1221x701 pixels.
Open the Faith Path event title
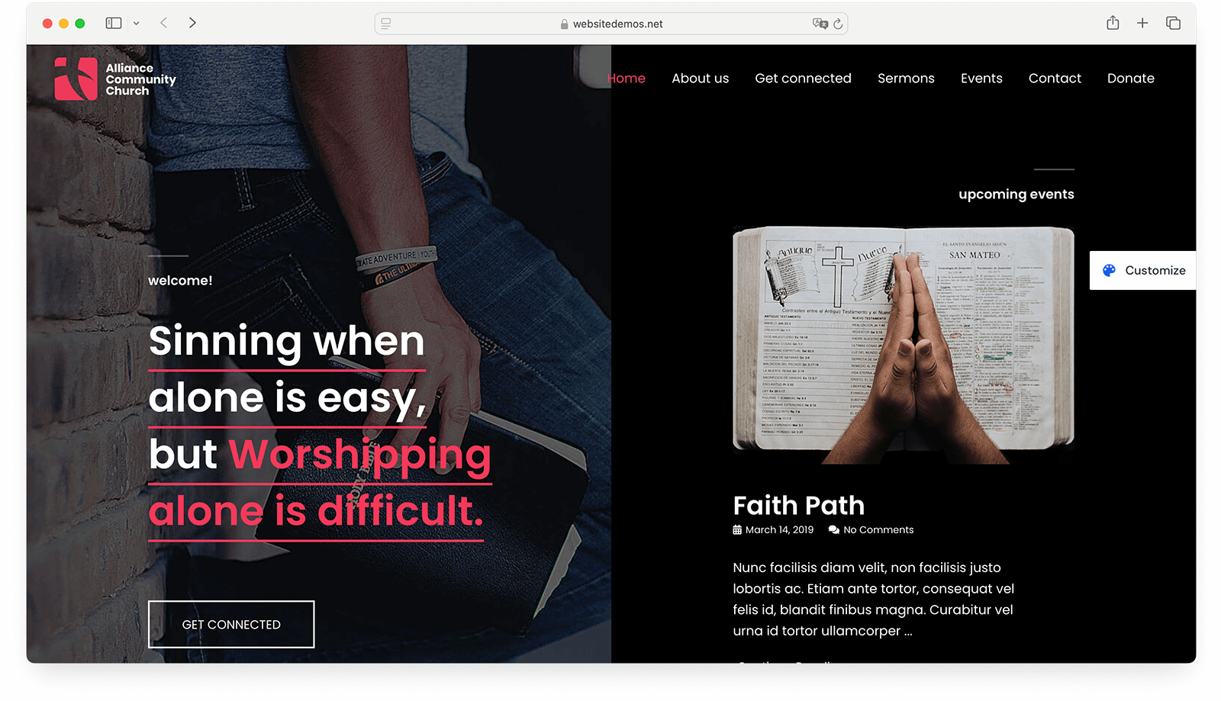(x=798, y=505)
